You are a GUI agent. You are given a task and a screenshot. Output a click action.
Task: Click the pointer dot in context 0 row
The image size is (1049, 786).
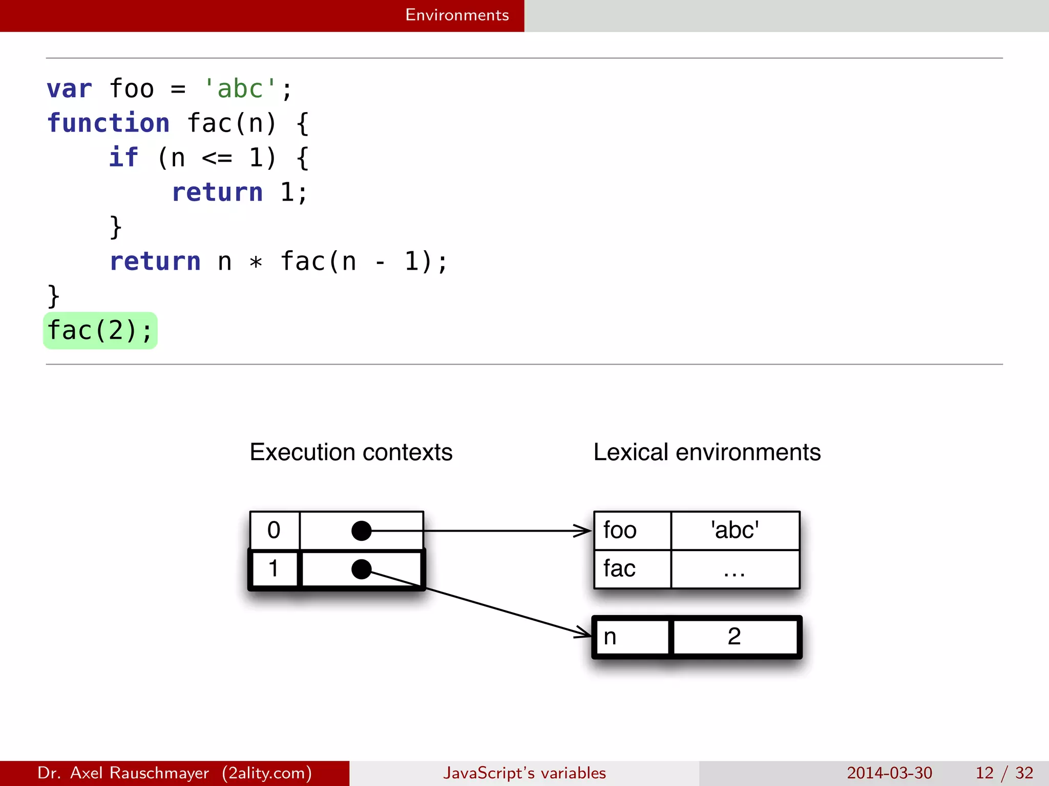click(362, 531)
